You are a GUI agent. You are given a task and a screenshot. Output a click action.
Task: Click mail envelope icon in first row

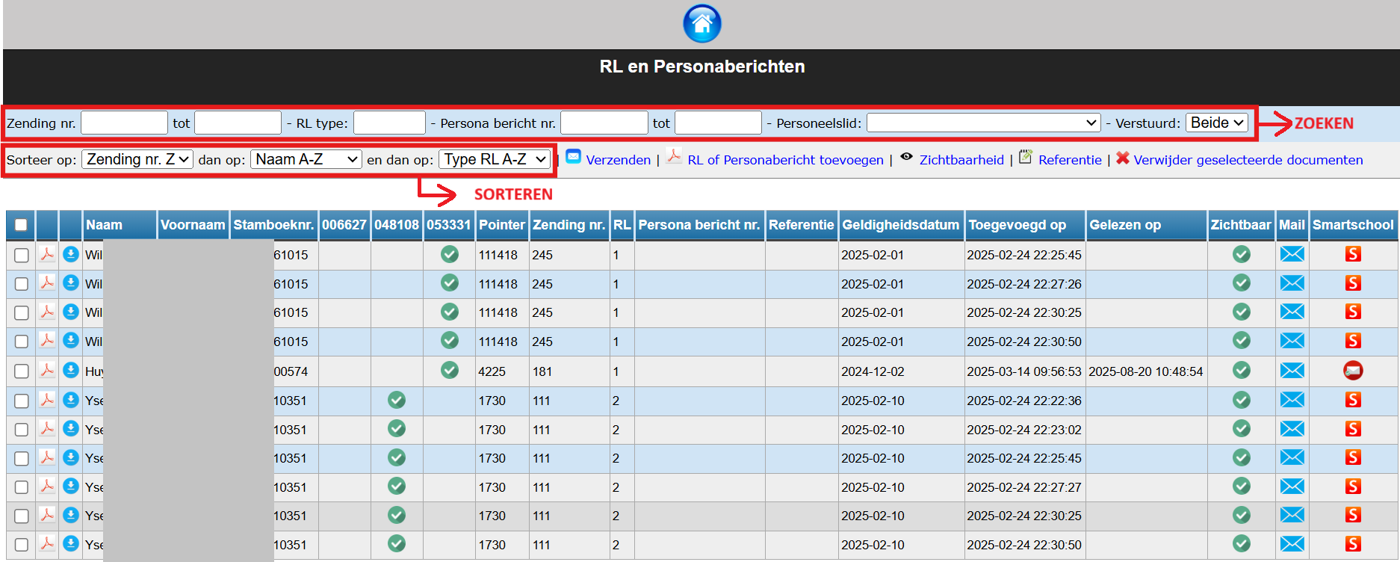1292,255
